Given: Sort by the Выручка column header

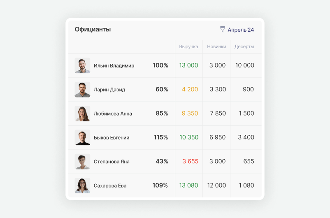Looking at the screenshot, I should 188,46.
